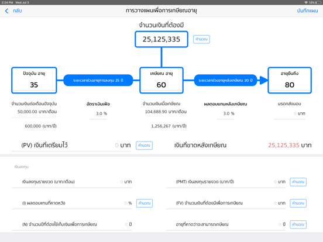Edit life expectancy box showing 80

[290, 80]
